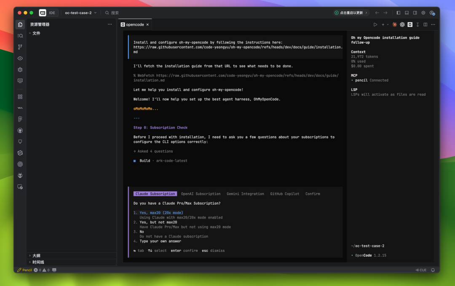
Task: Expand the 大纲 outline section
Action: pos(72,256)
